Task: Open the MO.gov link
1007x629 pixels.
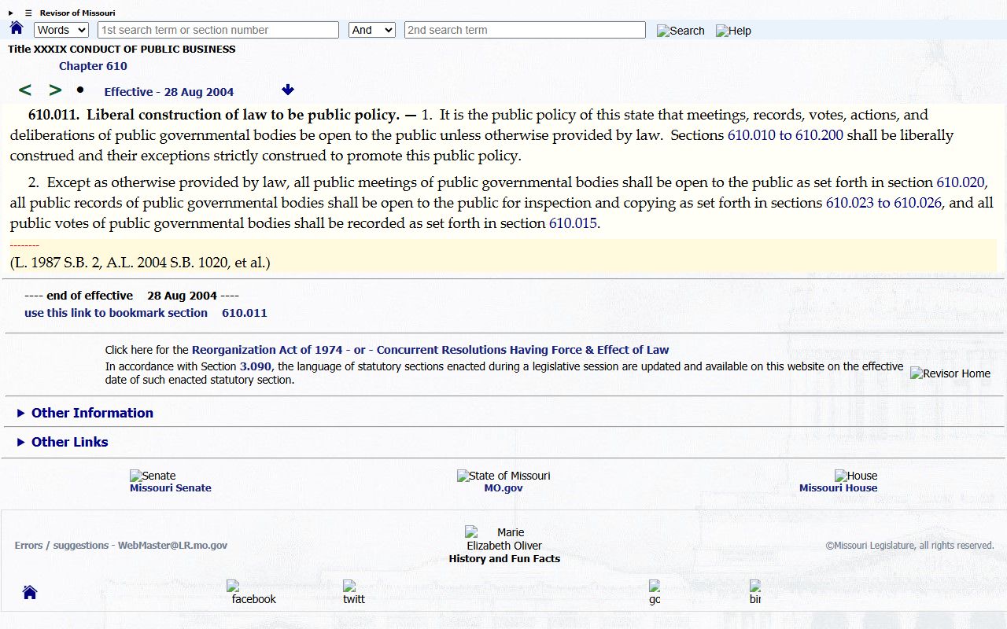Action: [503, 488]
